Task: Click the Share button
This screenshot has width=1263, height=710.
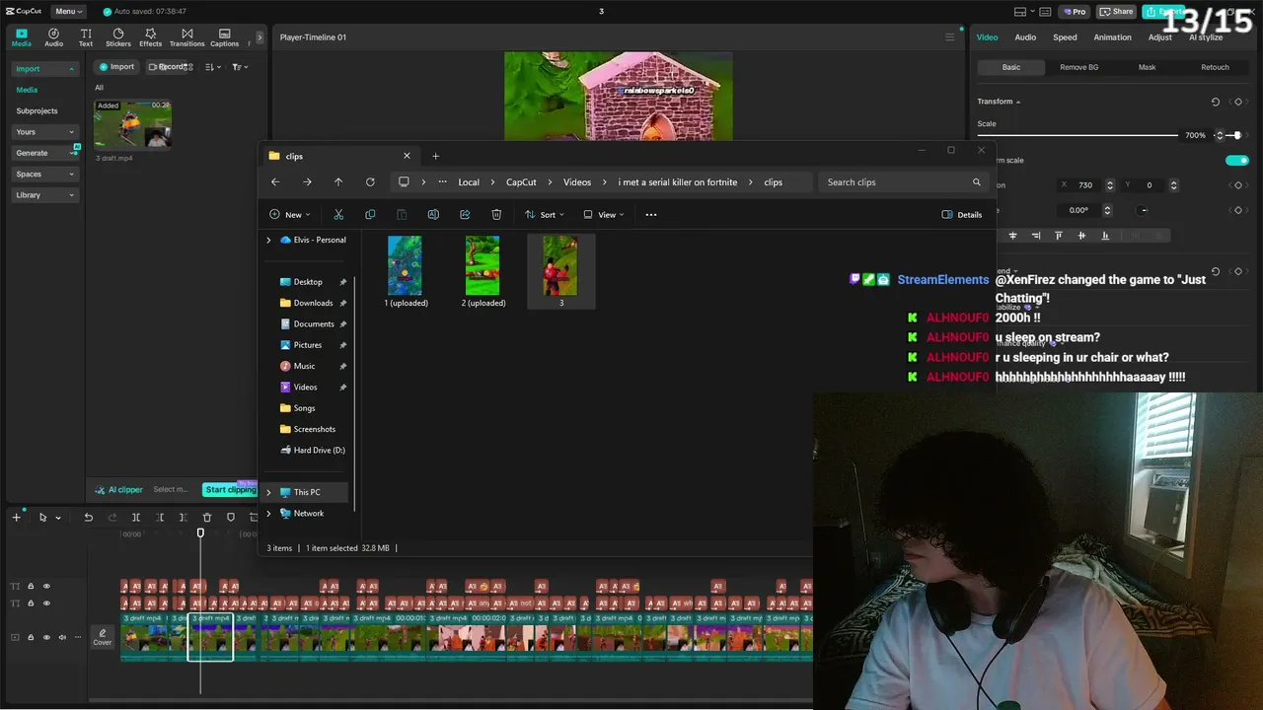Action: point(1117,12)
